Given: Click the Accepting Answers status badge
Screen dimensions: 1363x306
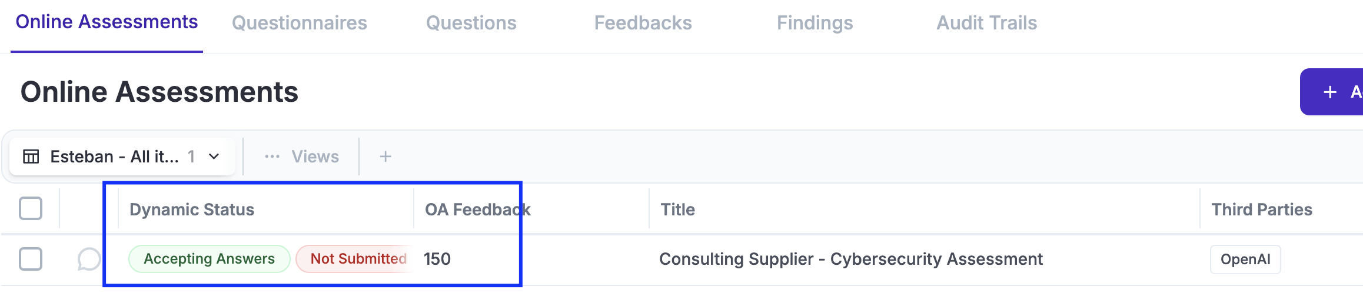Looking at the screenshot, I should [209, 259].
